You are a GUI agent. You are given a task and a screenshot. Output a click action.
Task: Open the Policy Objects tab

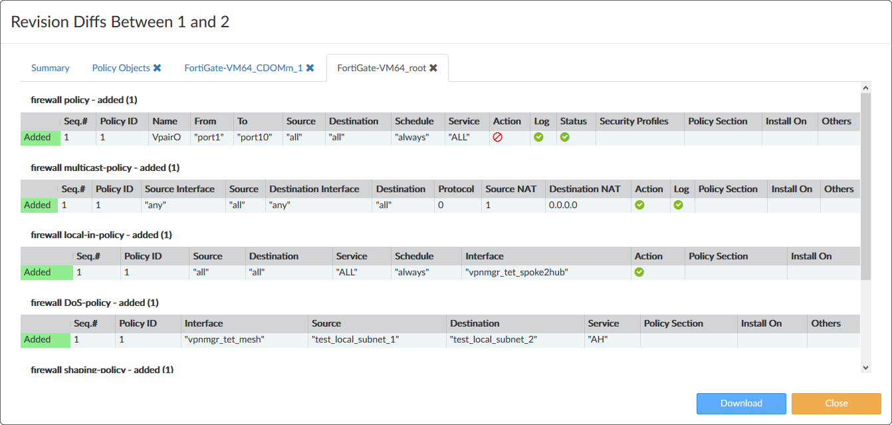tap(121, 68)
